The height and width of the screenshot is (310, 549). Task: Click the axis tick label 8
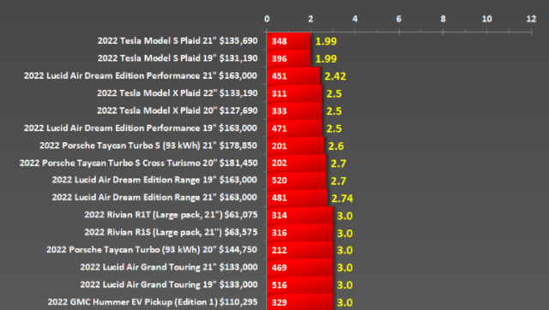[x=443, y=19]
